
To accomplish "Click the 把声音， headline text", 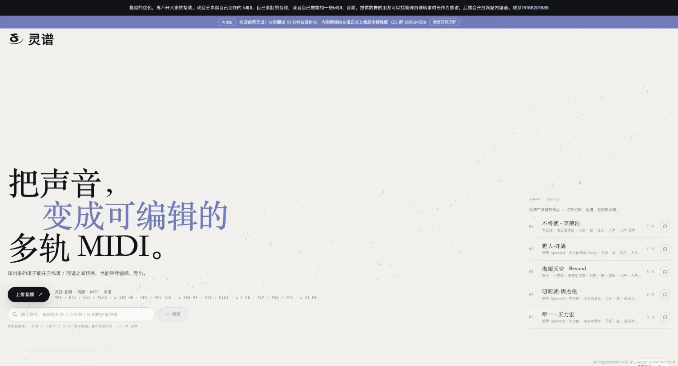I will click(x=61, y=183).
